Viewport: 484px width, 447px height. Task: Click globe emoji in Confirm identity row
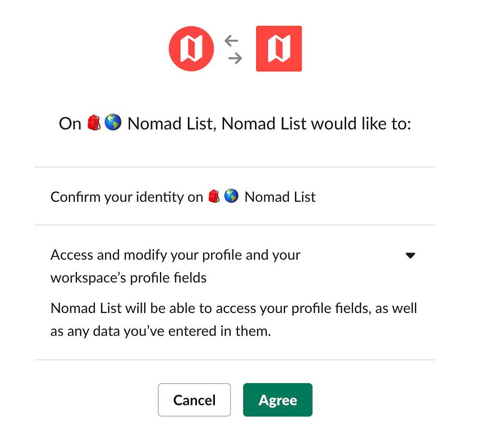point(231,196)
